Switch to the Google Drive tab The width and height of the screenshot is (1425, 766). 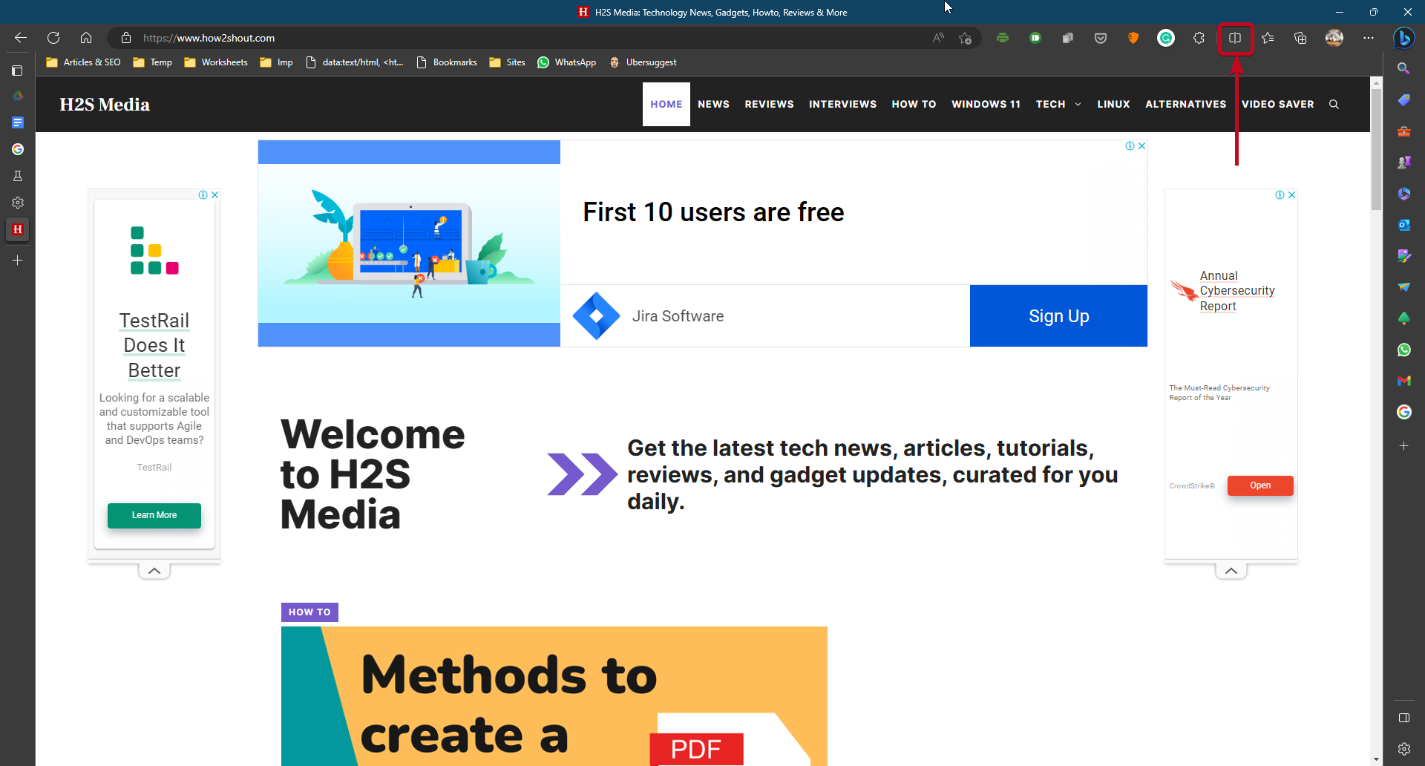tap(18, 96)
